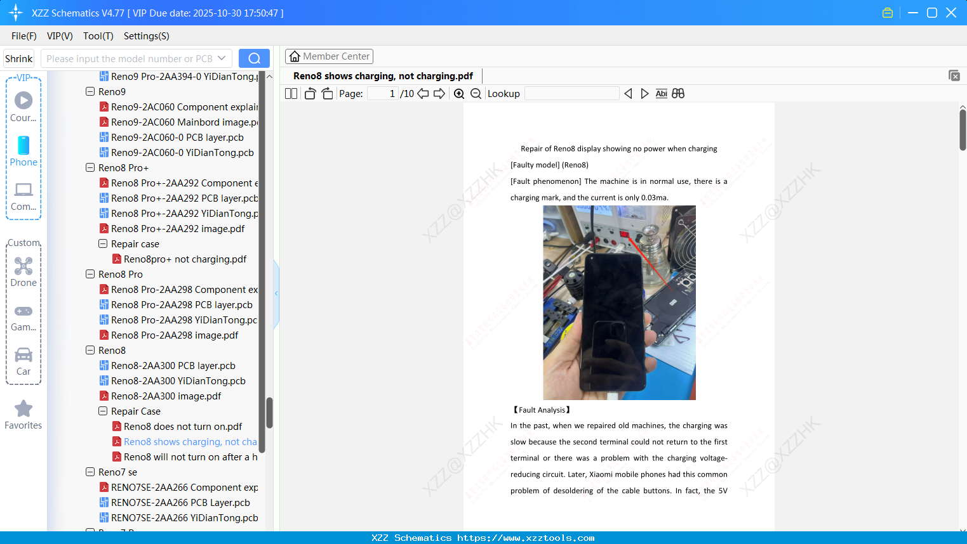
Task: Open the VIP(V) menu
Action: [60, 36]
